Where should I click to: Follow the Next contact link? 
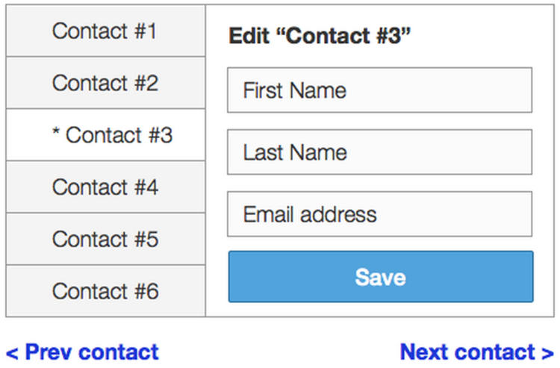(x=477, y=352)
